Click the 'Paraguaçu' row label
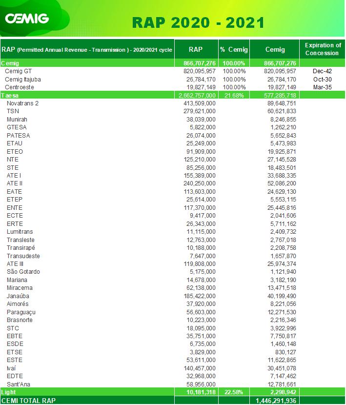The image size is (346, 405). coord(21,312)
